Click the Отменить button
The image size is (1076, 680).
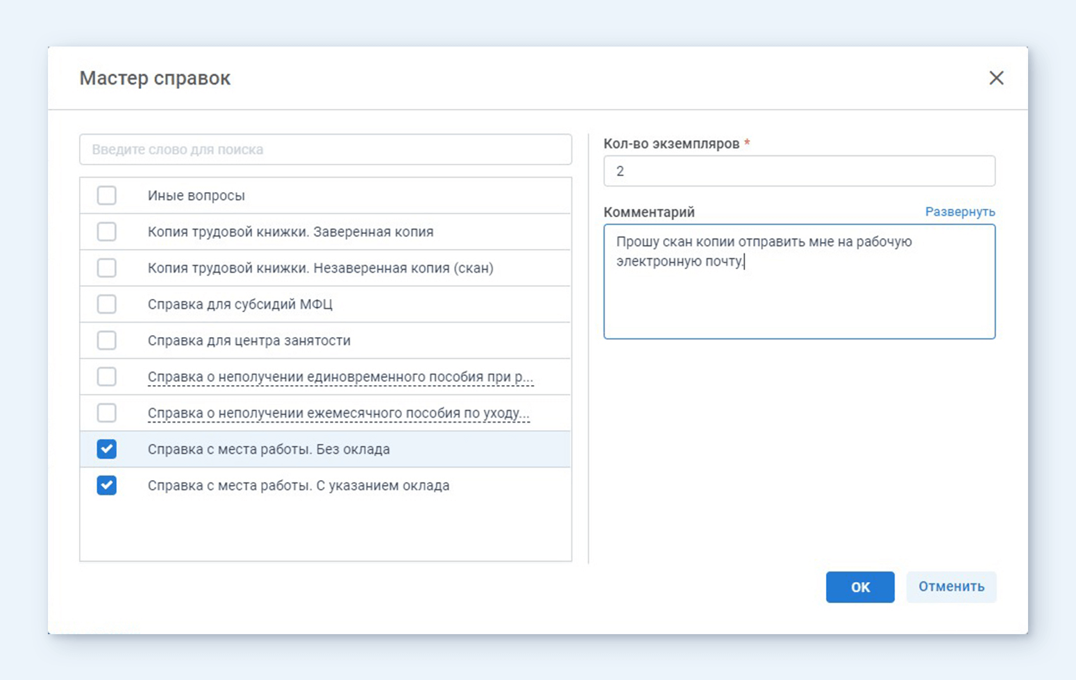(x=951, y=587)
